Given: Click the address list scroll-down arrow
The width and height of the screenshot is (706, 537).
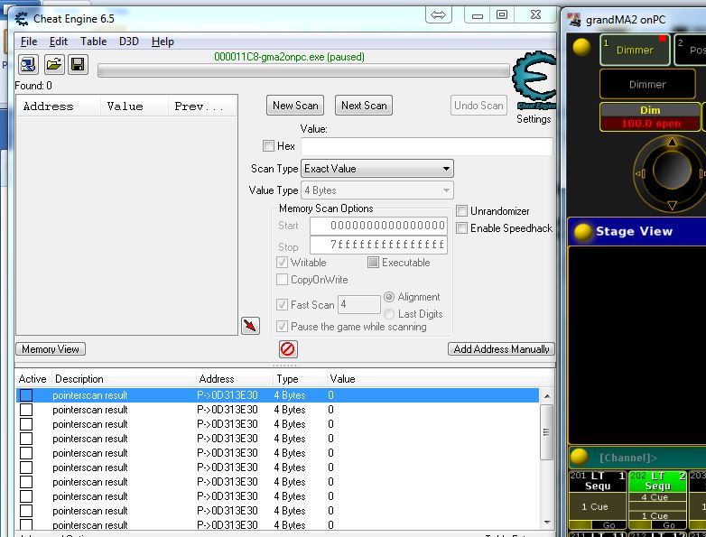Looking at the screenshot, I should coord(546,523).
